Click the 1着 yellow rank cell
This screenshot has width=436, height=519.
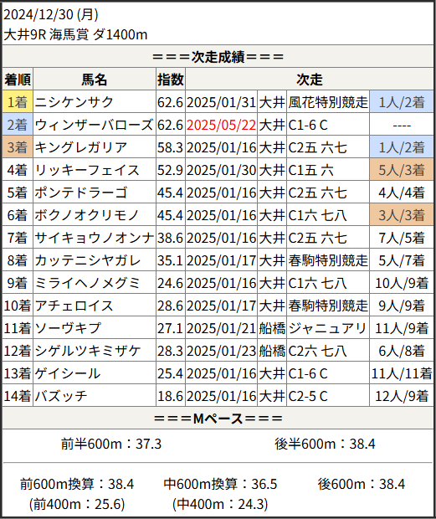(x=18, y=102)
